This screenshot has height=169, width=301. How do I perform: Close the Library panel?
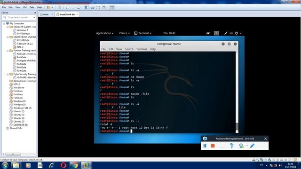click(x=35, y=13)
